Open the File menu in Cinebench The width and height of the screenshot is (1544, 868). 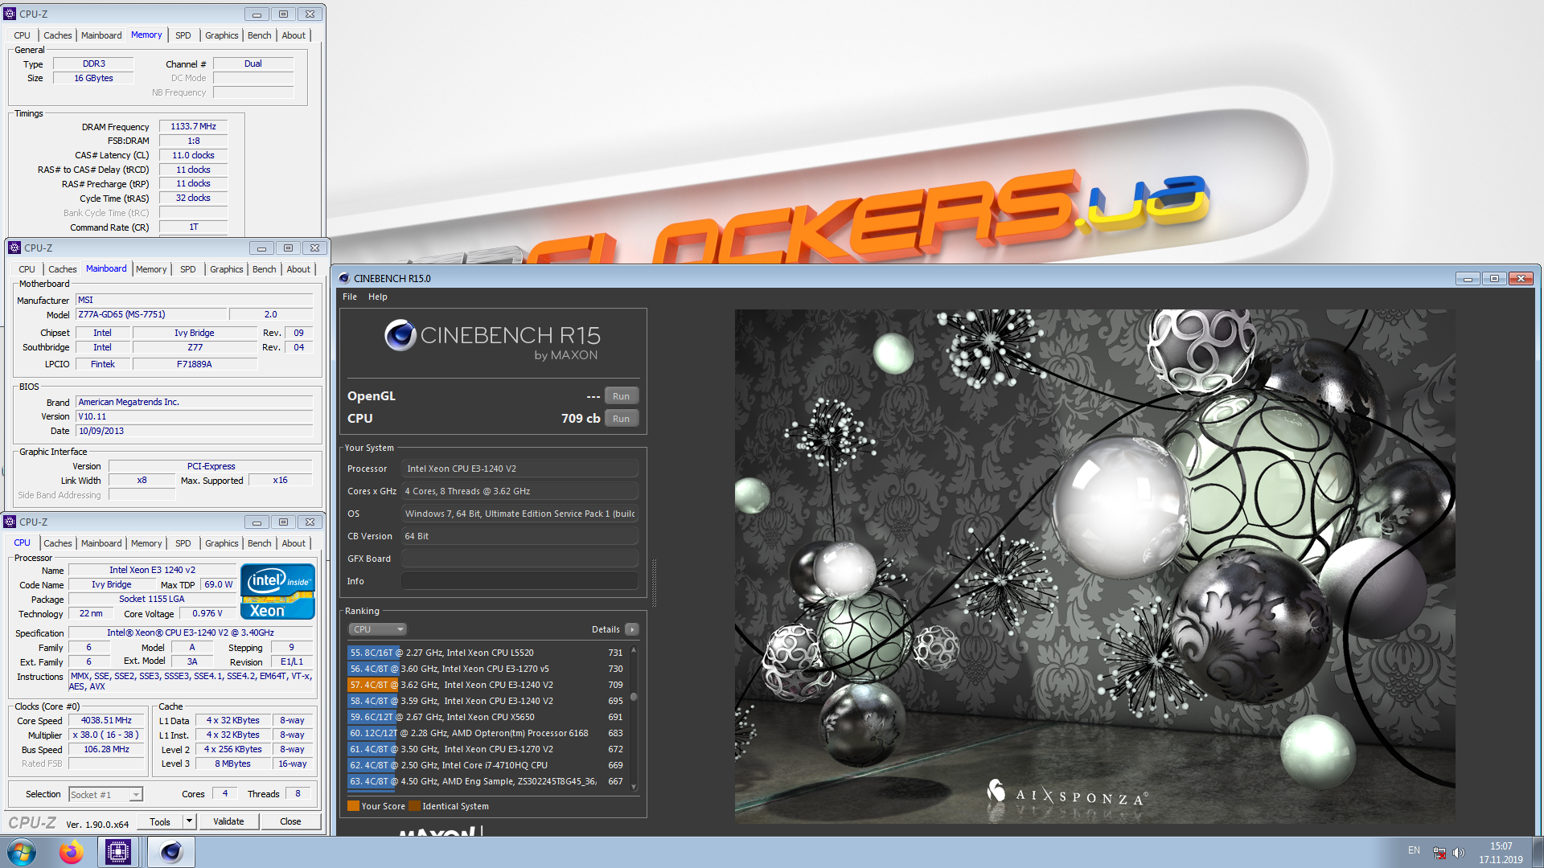click(x=350, y=297)
